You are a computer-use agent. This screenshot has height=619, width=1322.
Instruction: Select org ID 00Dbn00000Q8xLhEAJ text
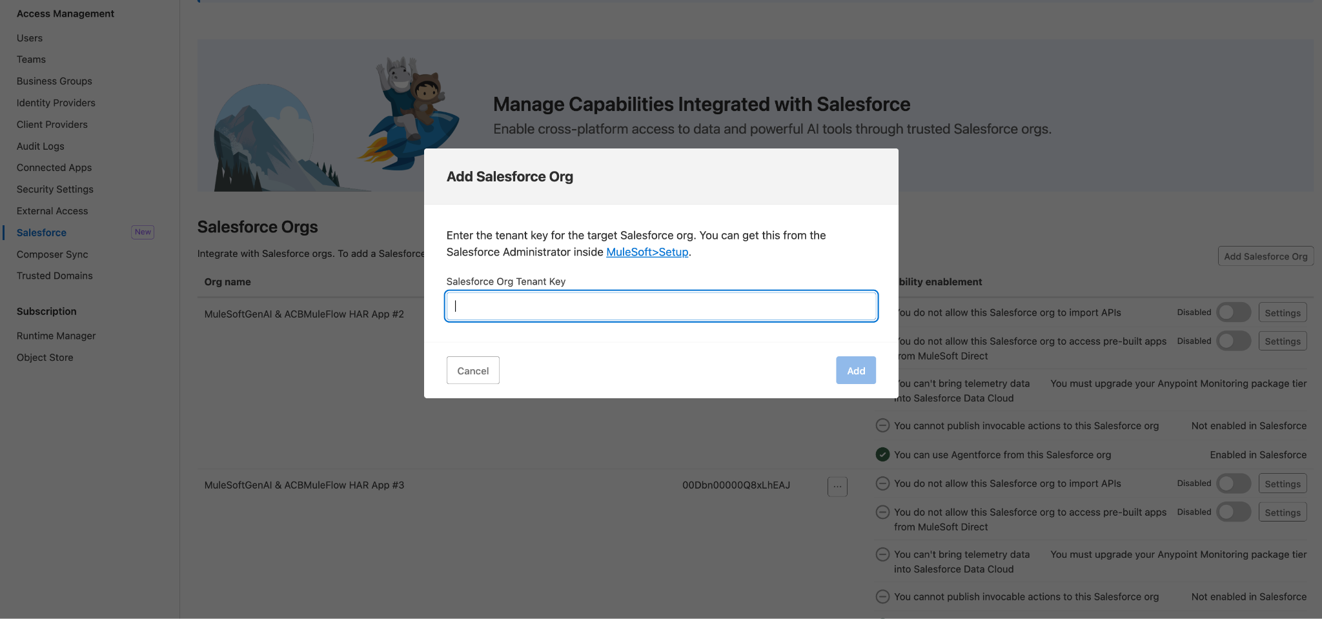[736, 485]
